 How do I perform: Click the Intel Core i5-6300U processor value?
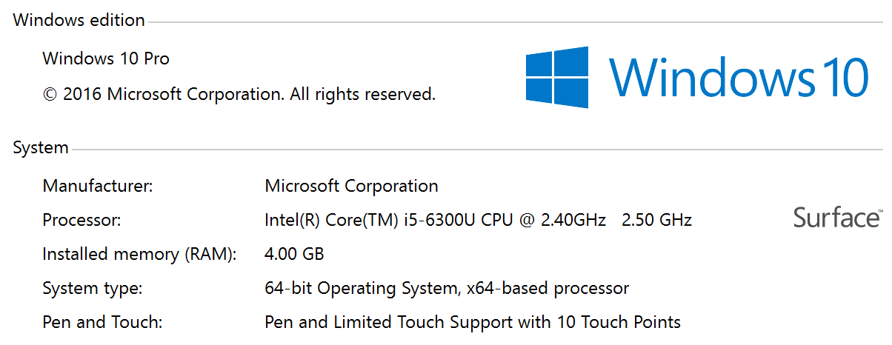point(435,220)
